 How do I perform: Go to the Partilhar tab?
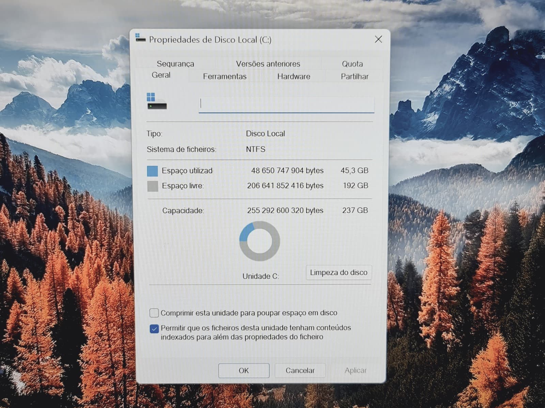(355, 76)
